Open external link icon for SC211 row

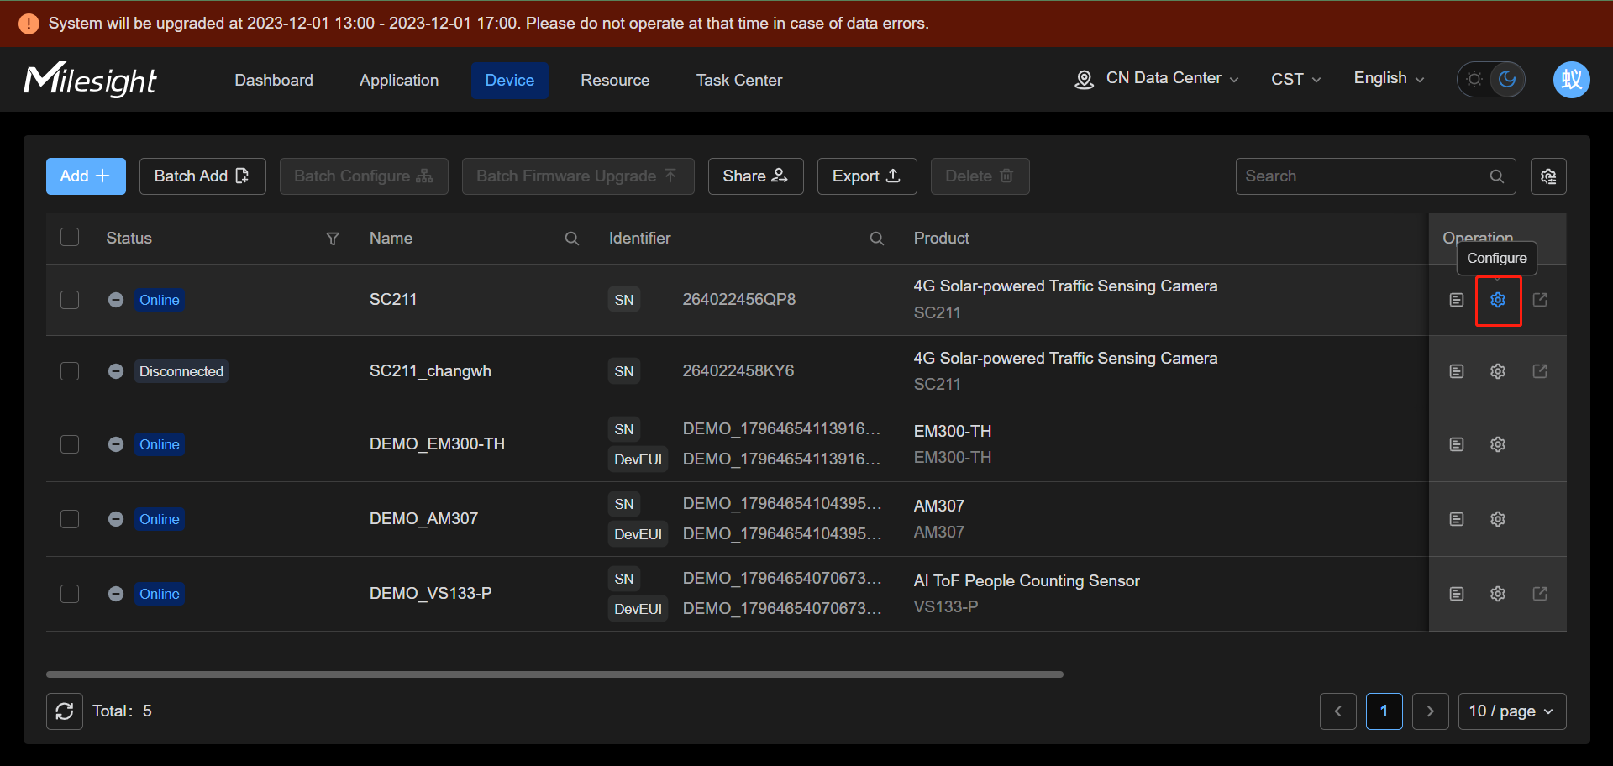[x=1540, y=300]
